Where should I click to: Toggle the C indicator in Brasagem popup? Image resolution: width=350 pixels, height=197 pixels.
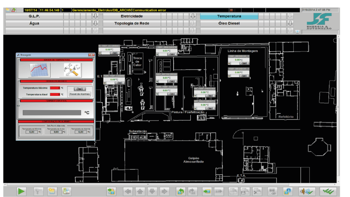click(x=76, y=89)
